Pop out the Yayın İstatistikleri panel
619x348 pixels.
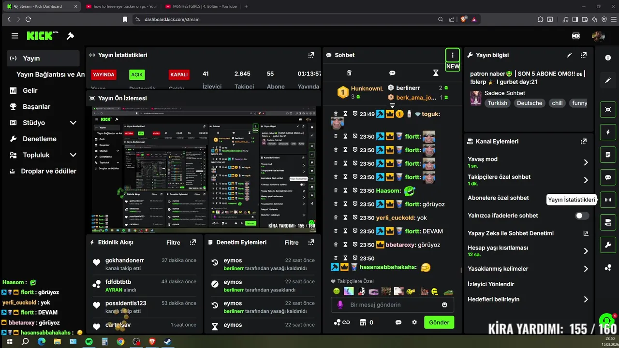click(x=311, y=55)
